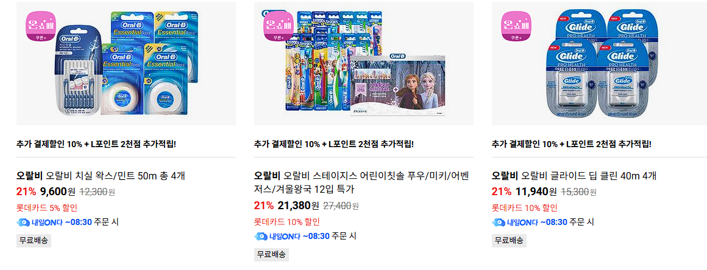Open the Oral-B Essential floss product image
707x270 pixels.
(126, 63)
